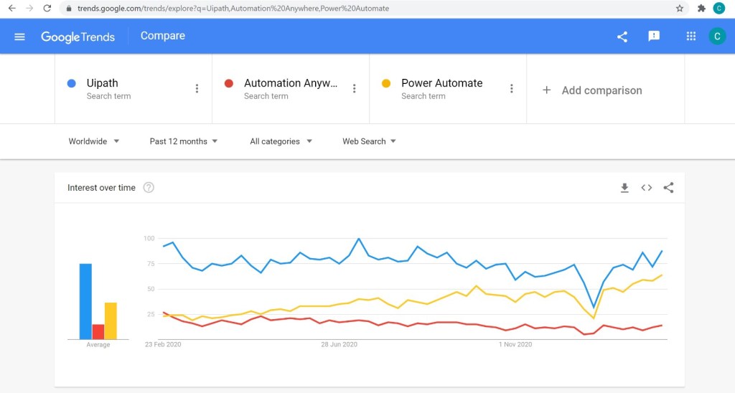Open the feedback icon in header
Screen dimensions: 735x393
[x=654, y=37]
